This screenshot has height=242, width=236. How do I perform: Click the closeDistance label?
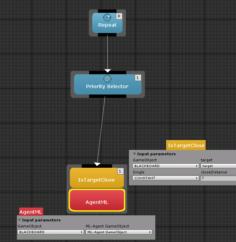(x=214, y=172)
